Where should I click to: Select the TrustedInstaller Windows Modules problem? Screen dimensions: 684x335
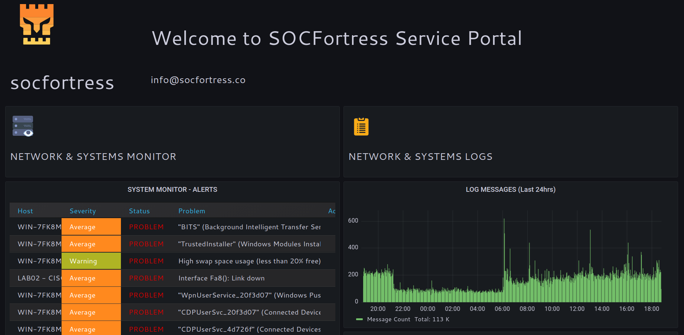pyautogui.click(x=249, y=244)
